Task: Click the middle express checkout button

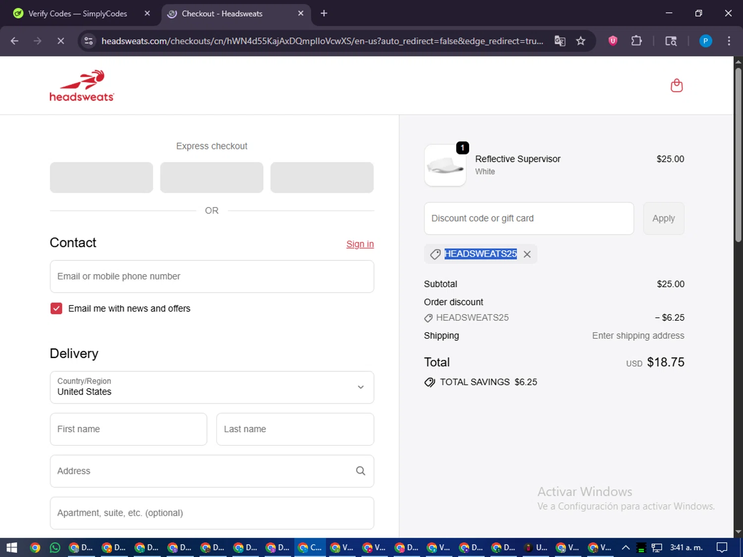Action: [212, 177]
